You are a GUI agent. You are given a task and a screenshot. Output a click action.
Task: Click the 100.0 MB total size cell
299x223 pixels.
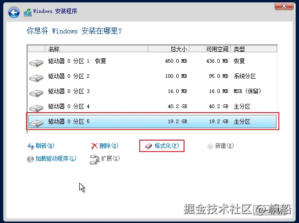(x=176, y=76)
